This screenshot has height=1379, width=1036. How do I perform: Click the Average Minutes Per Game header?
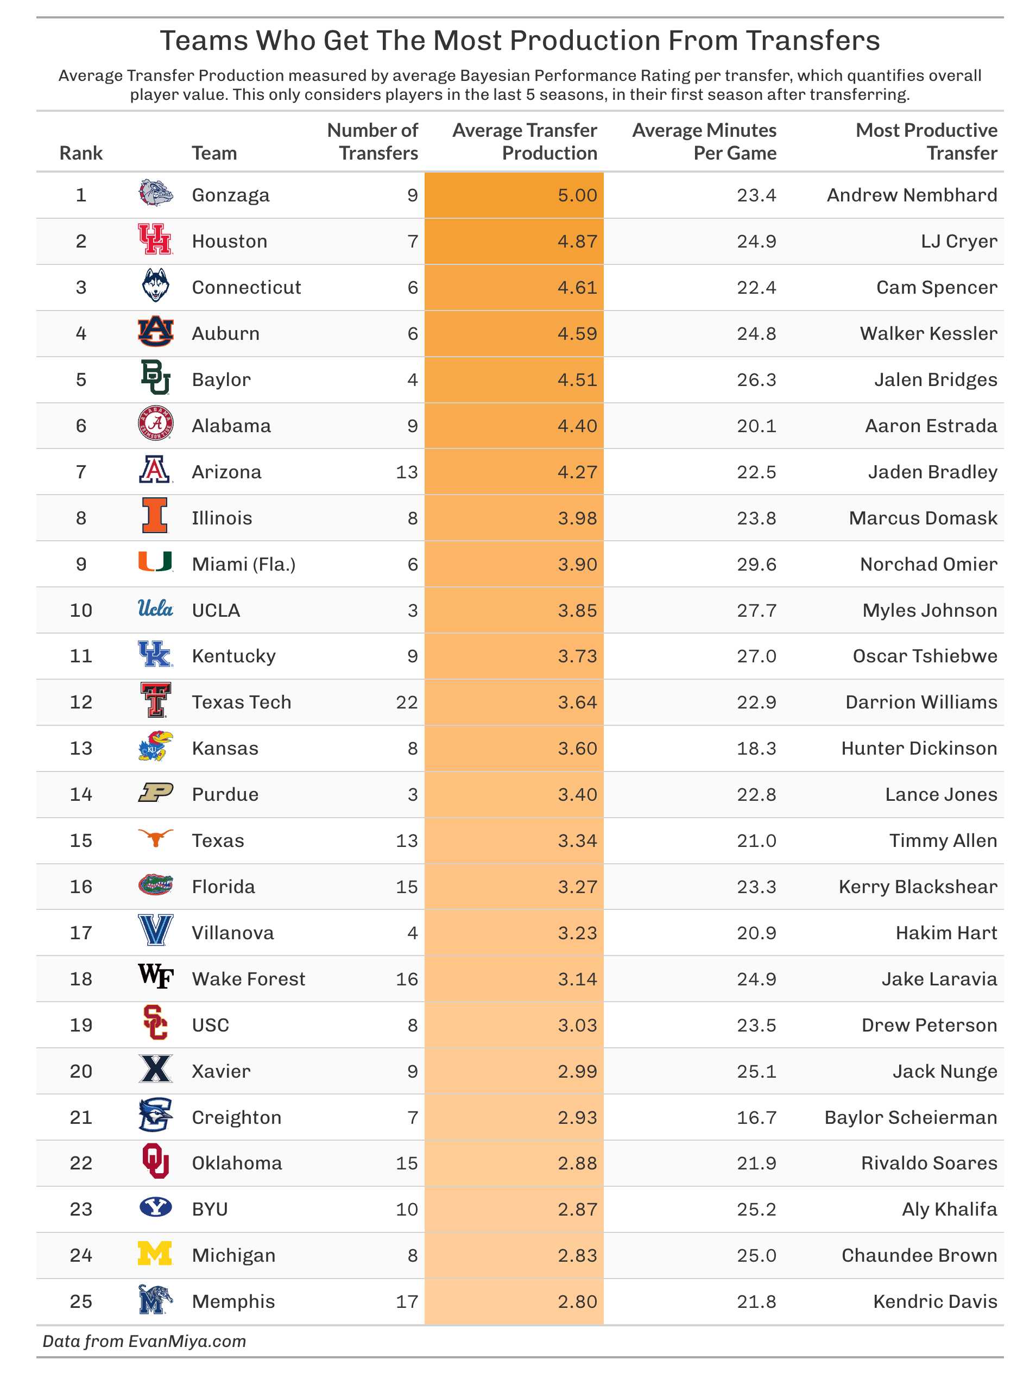(704, 142)
